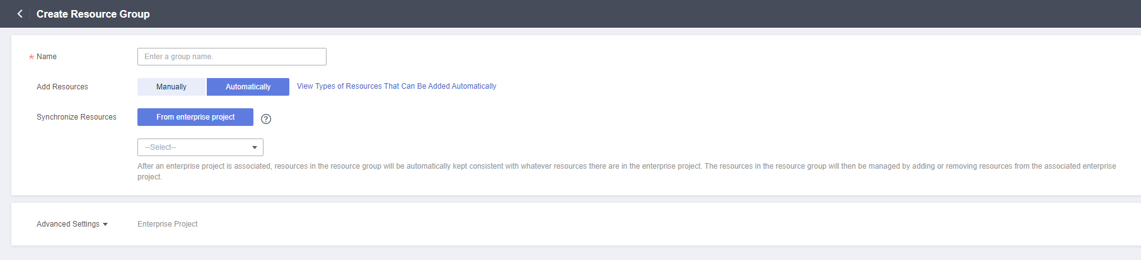Click the Add Resources label
Screen dimensions: 1141x260
(x=62, y=87)
